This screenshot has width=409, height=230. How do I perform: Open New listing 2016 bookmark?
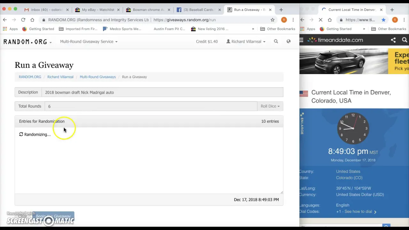pos(210,29)
